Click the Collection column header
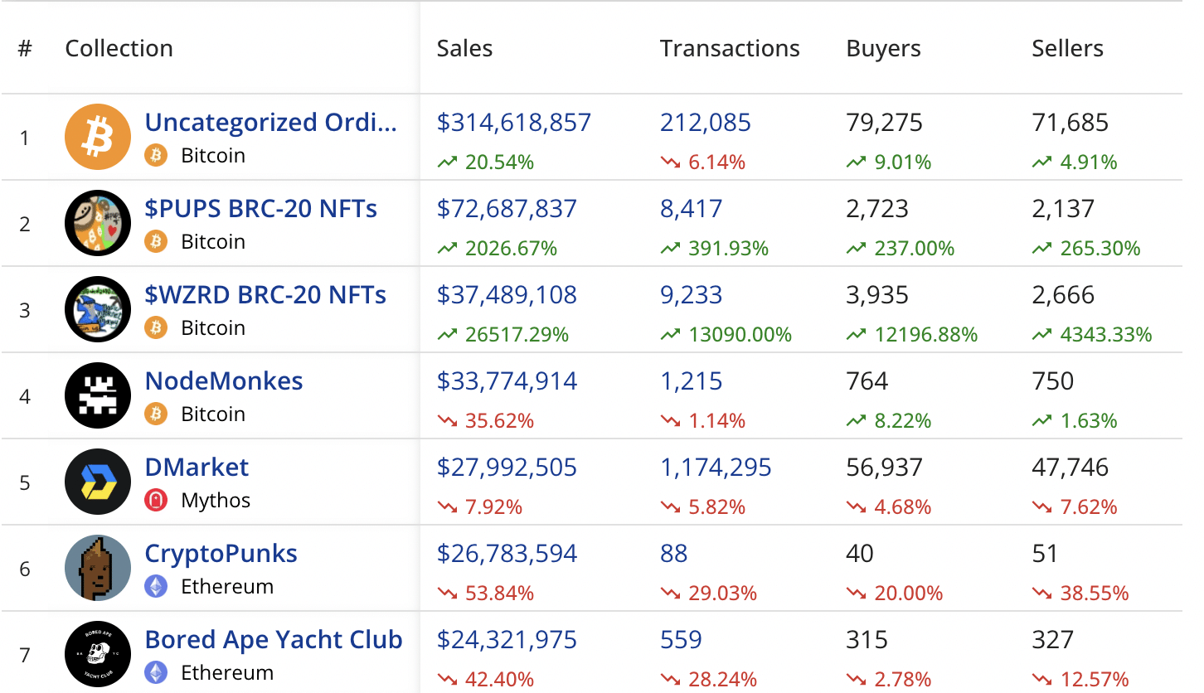The image size is (1204, 693). click(x=119, y=49)
